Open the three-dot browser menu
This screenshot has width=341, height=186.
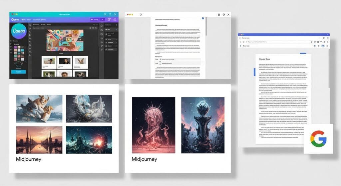pyautogui.click(x=327, y=42)
